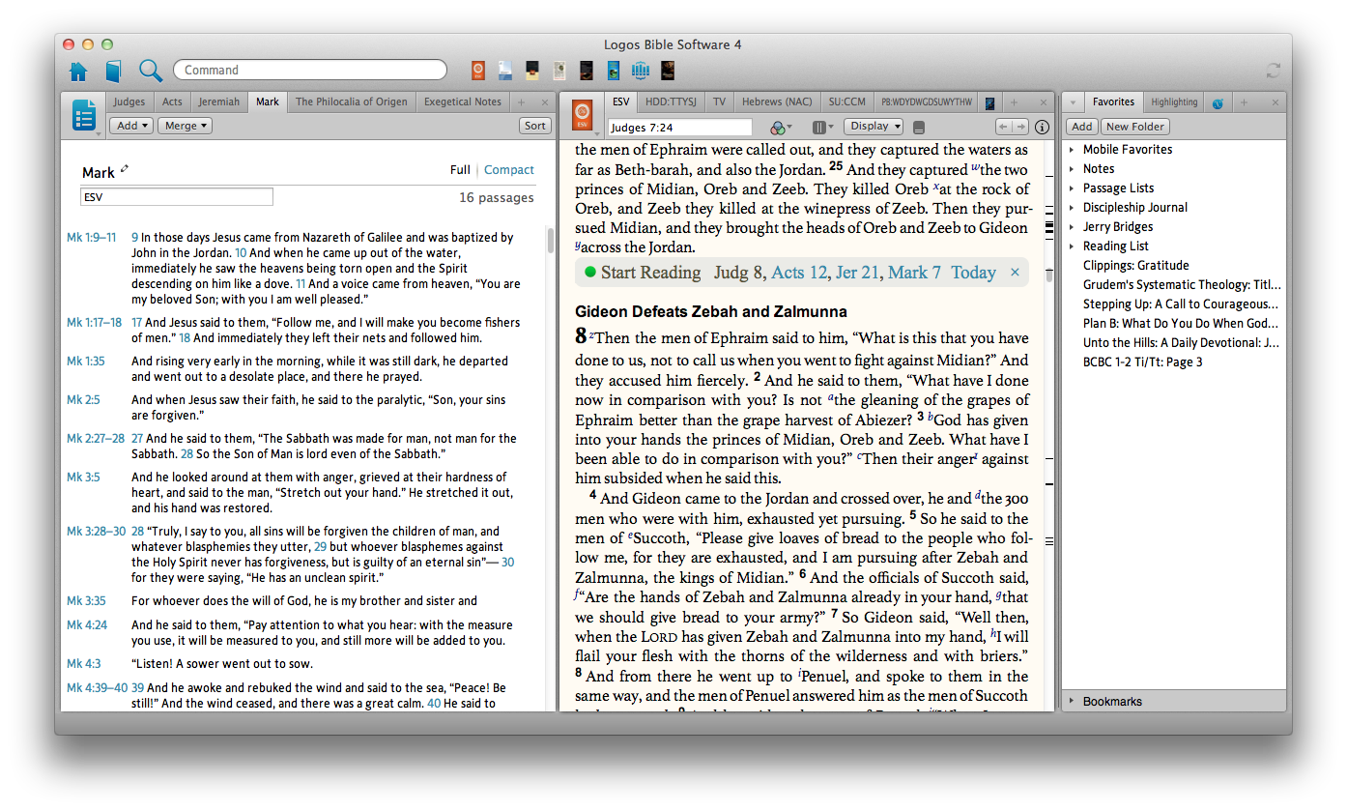Open the visual filters colored circles icon
Viewport: 1347px width, 811px height.
tap(780, 127)
